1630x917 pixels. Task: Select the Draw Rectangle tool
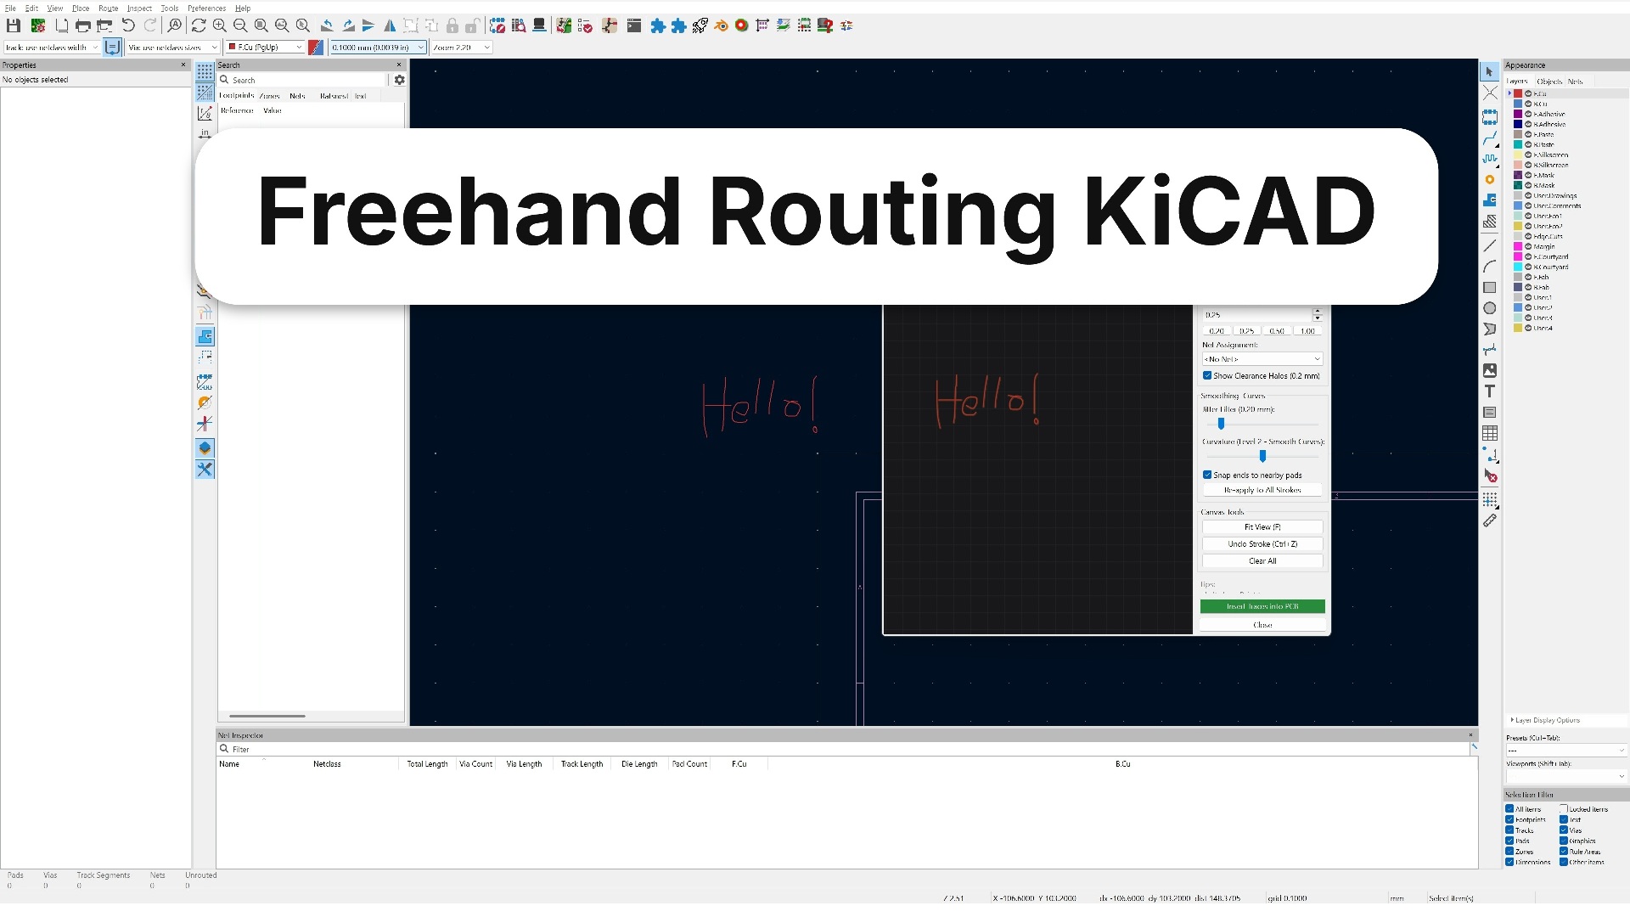(1490, 288)
